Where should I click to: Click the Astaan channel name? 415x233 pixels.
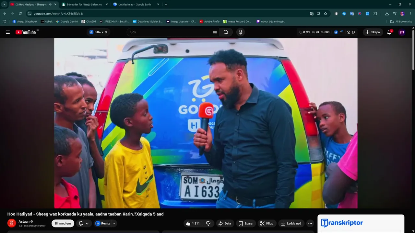point(24,221)
